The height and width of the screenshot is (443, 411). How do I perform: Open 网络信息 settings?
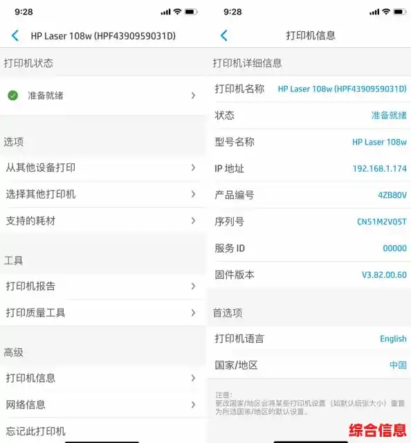103,404
